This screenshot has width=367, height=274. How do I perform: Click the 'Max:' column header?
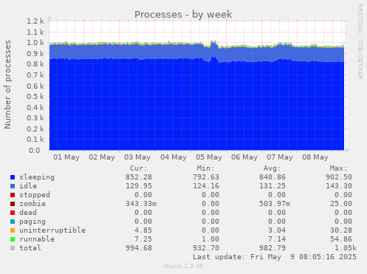point(339,168)
